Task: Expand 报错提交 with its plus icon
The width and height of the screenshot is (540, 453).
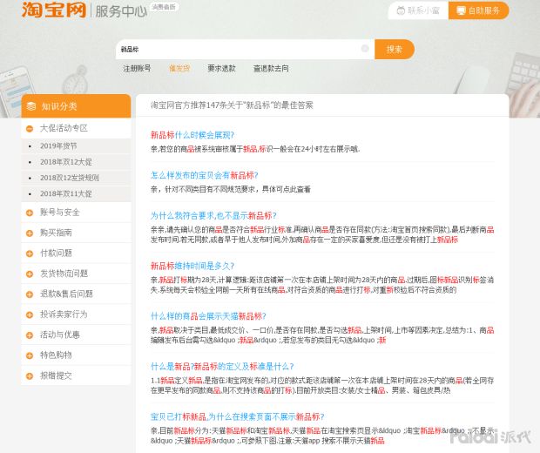Action: tap(30, 375)
